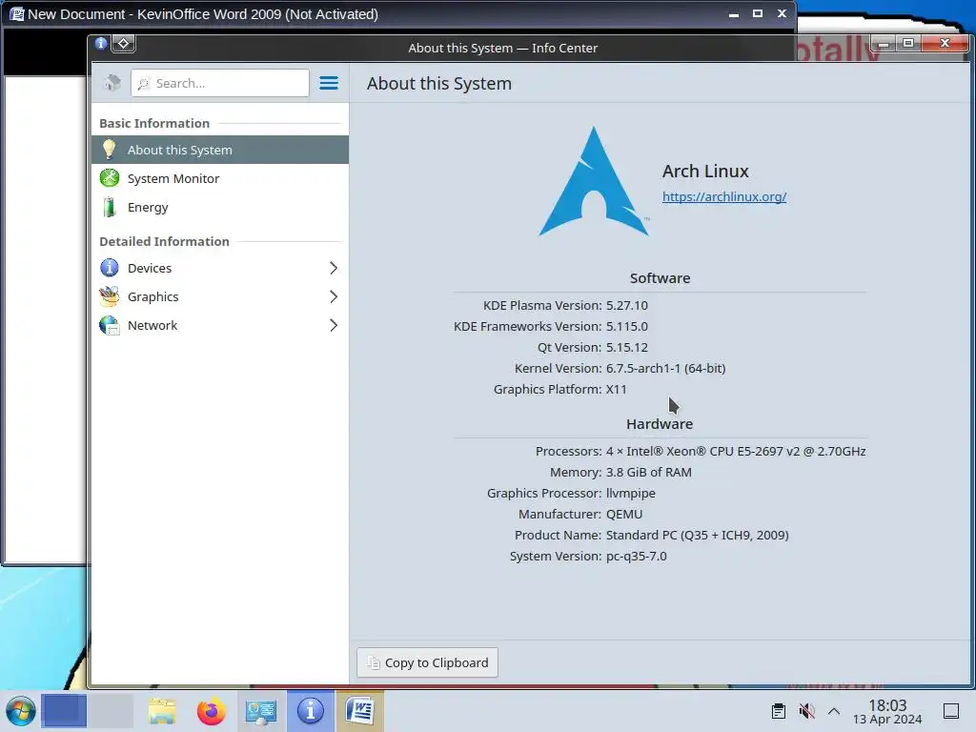Switch to Info Center taskbar entry

pyautogui.click(x=310, y=711)
